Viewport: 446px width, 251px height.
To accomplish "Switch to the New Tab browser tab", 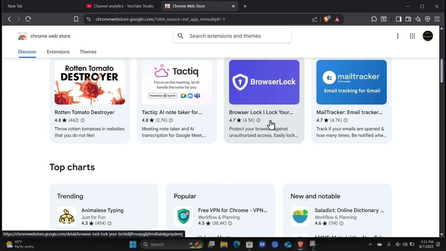I will click(x=15, y=6).
